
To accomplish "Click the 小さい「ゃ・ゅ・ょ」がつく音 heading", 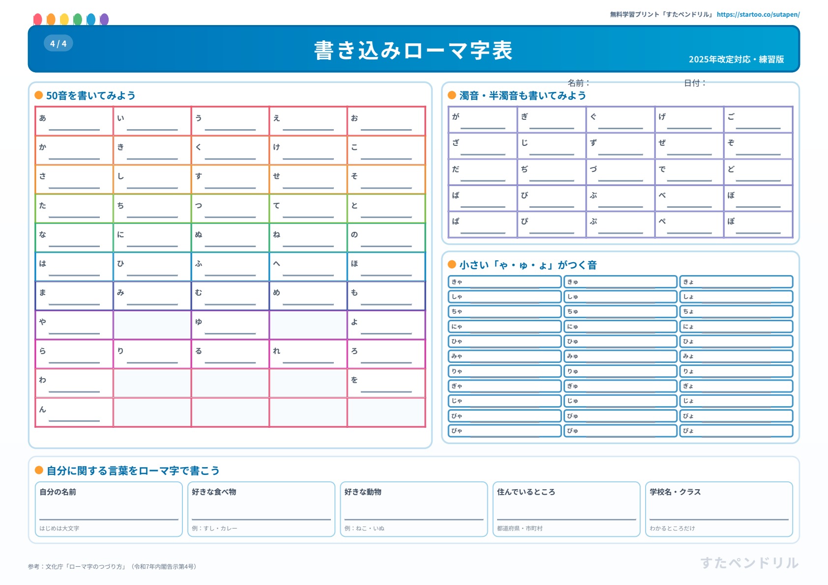I will pos(528,265).
